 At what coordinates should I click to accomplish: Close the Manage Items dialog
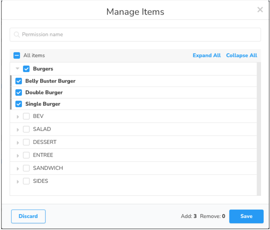tap(260, 10)
